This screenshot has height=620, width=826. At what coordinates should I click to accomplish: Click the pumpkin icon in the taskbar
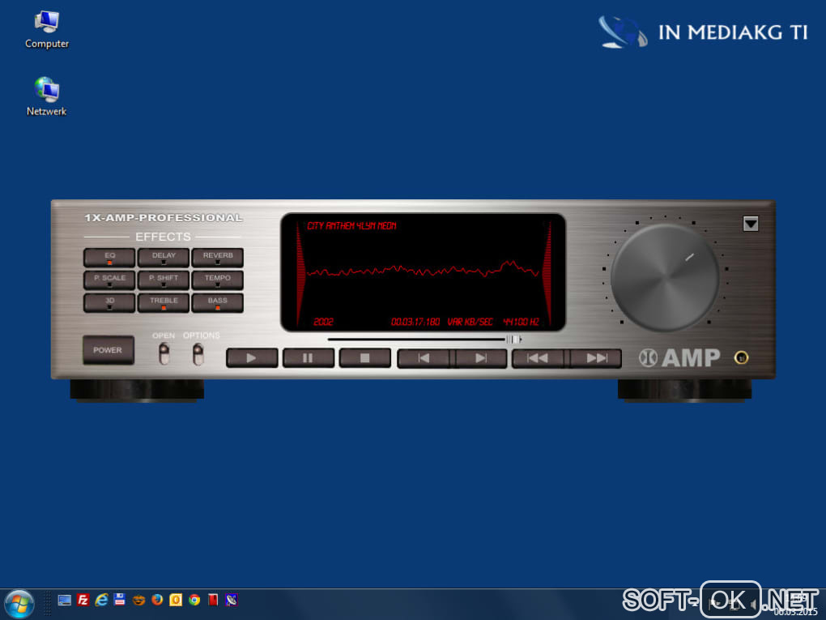tap(138, 600)
